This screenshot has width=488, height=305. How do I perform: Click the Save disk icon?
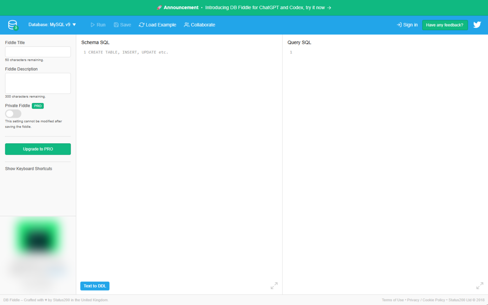[116, 25]
